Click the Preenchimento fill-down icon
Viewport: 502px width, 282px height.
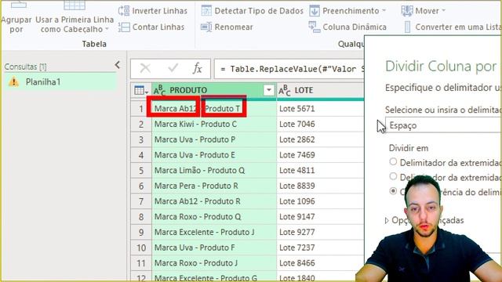(315, 11)
